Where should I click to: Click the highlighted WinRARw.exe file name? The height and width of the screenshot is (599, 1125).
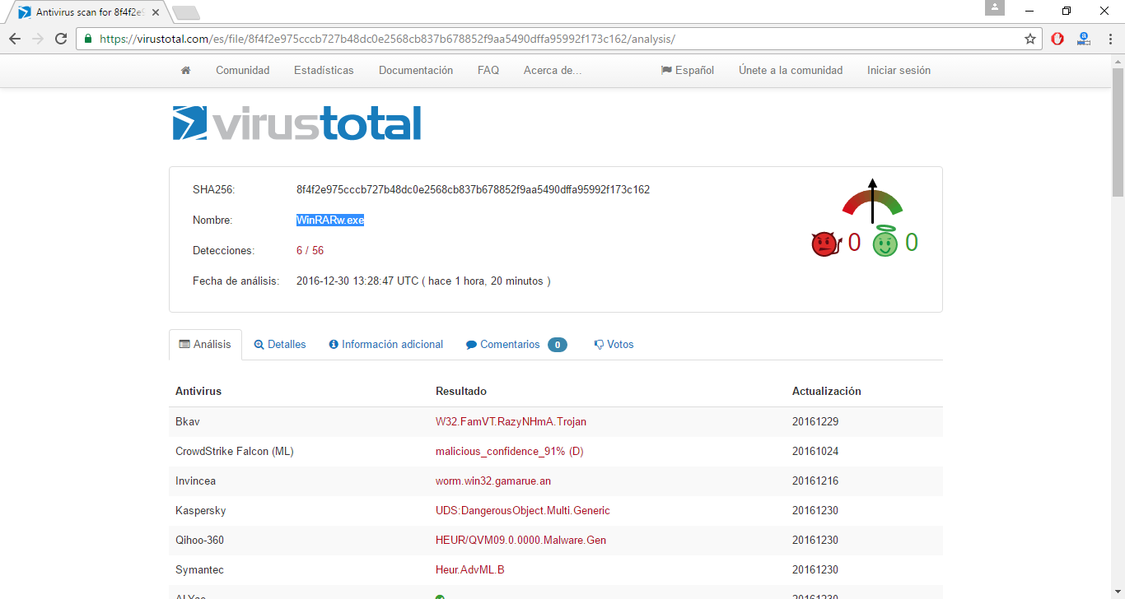pyautogui.click(x=330, y=221)
